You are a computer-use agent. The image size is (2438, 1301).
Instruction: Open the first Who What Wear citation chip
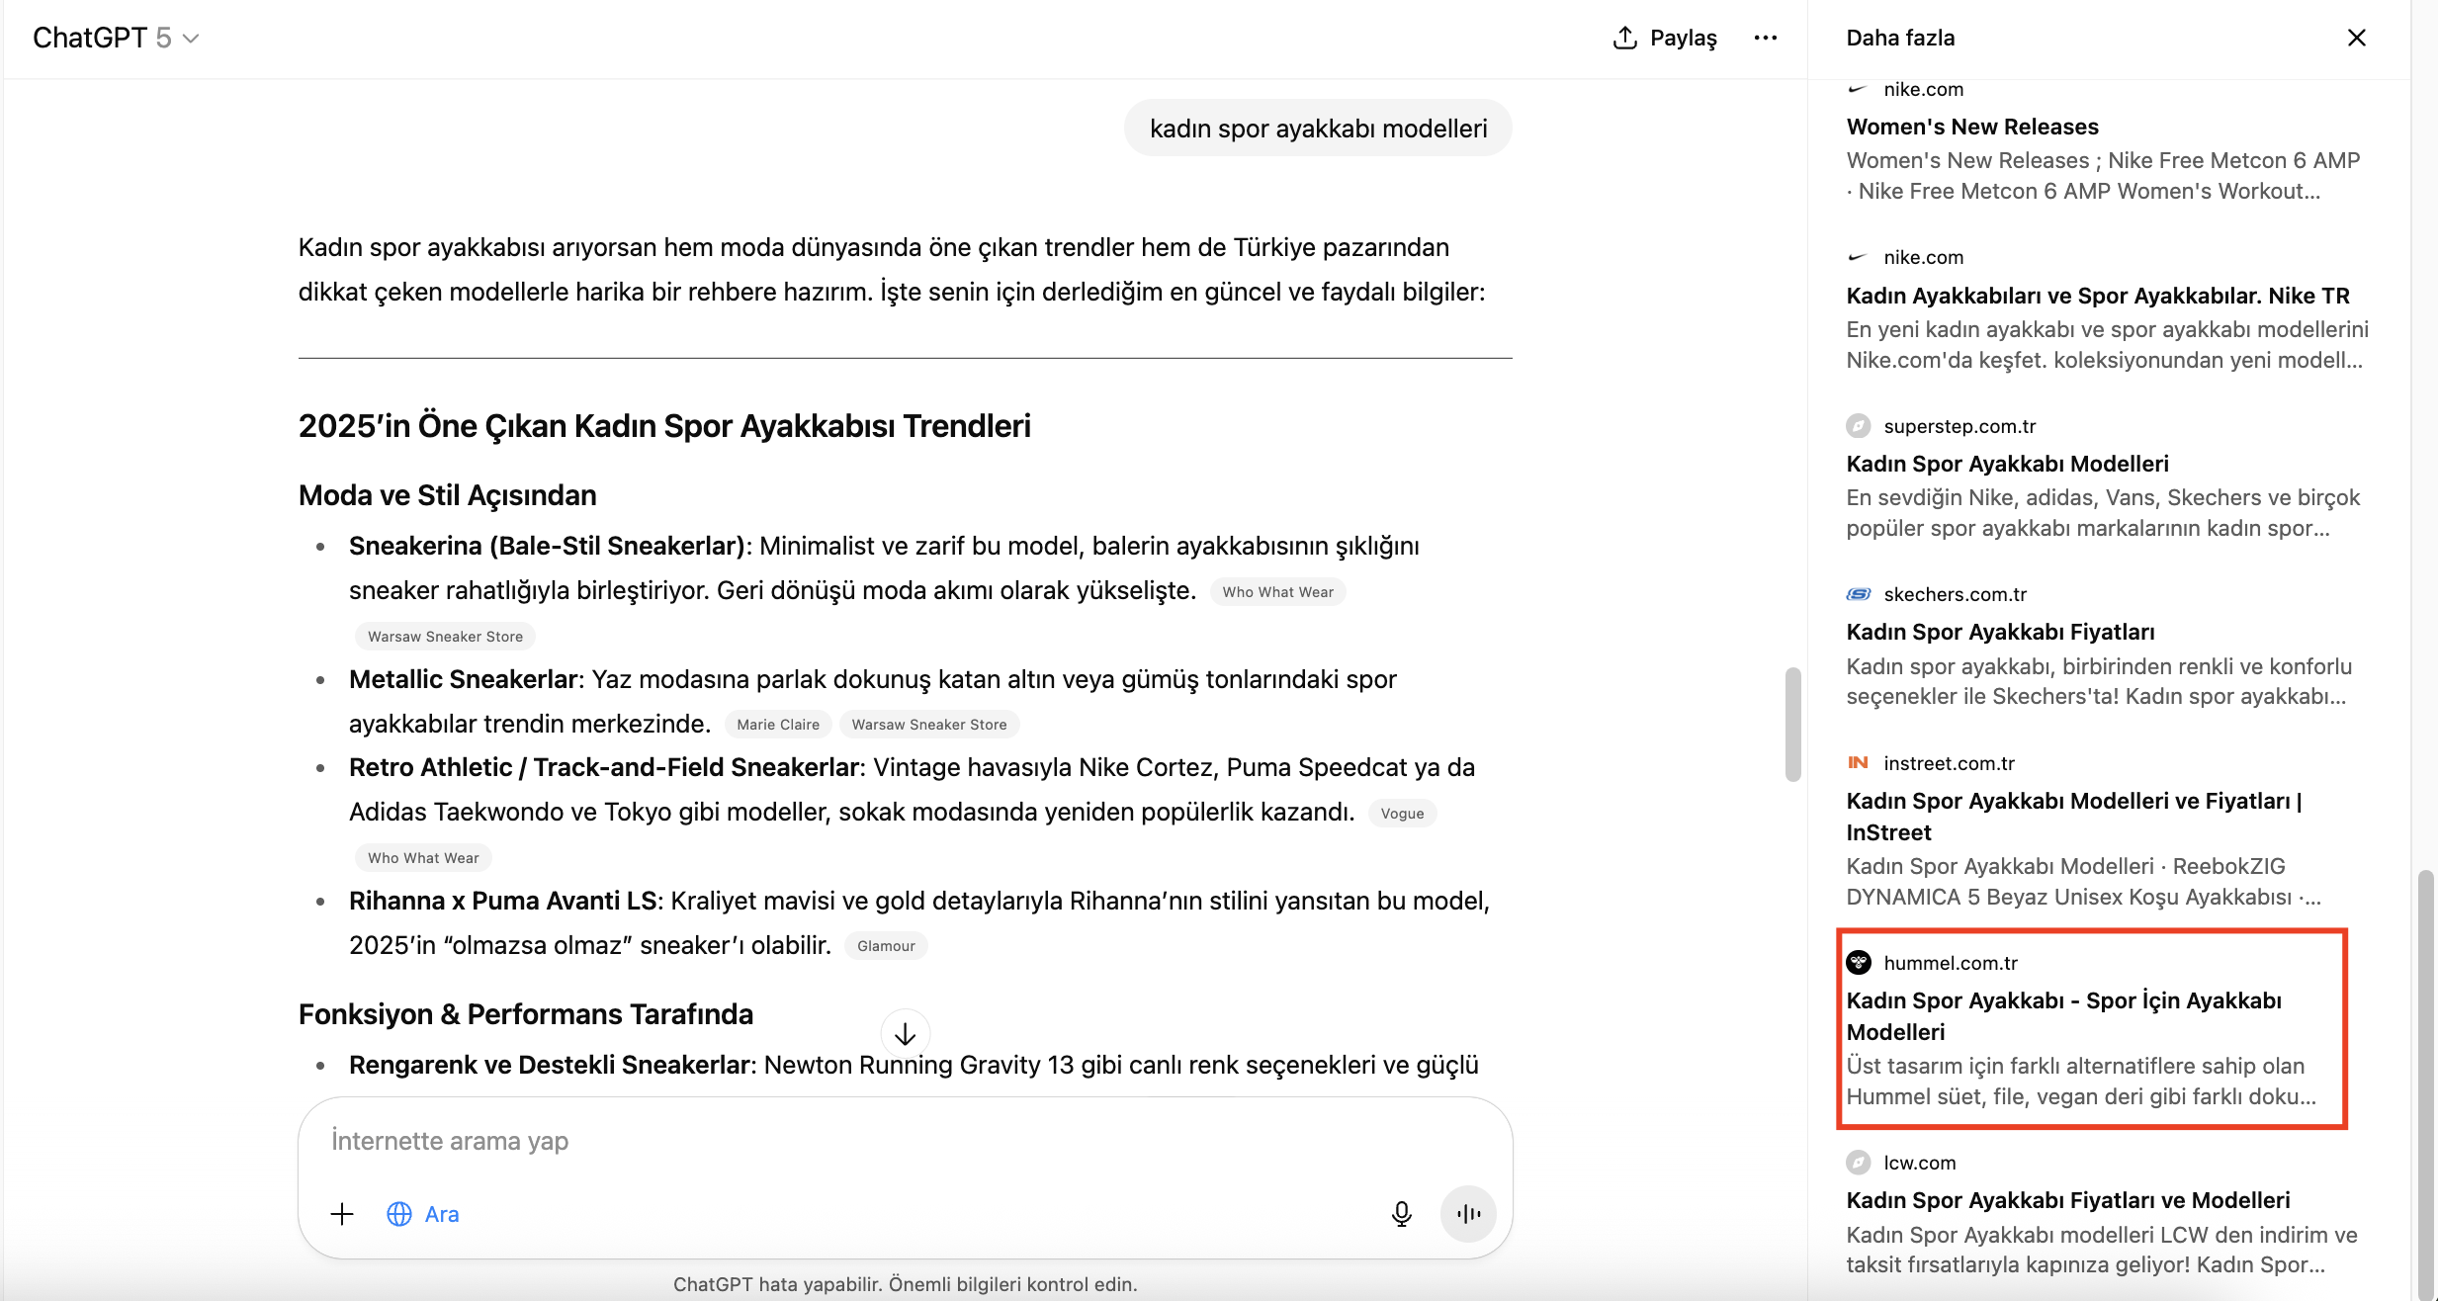click(x=1277, y=591)
